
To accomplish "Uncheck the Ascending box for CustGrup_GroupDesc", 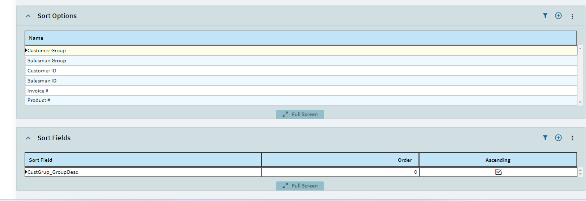I will click(x=498, y=172).
